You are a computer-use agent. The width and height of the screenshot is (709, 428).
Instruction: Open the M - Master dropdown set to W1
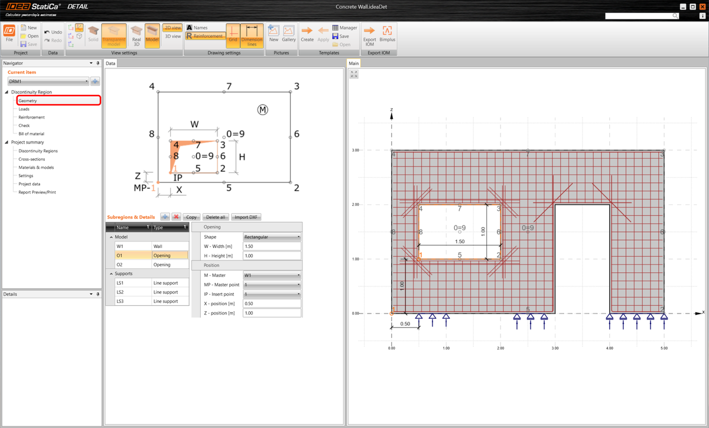[x=271, y=276]
